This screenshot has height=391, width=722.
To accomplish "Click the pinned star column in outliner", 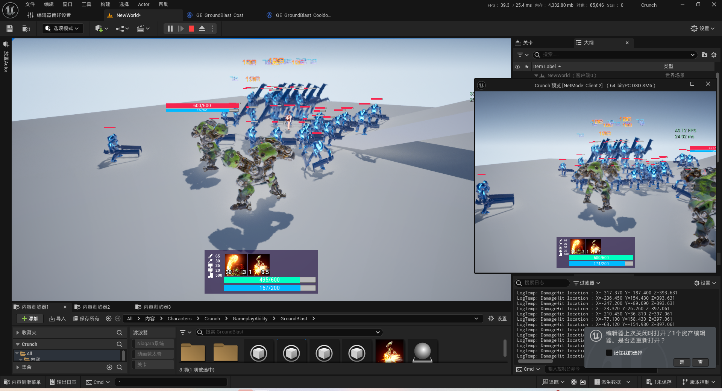I will [x=526, y=67].
